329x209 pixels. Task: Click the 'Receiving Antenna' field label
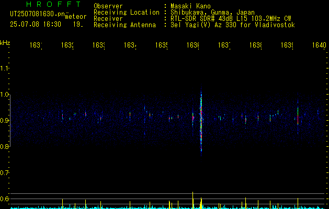coord(124,25)
